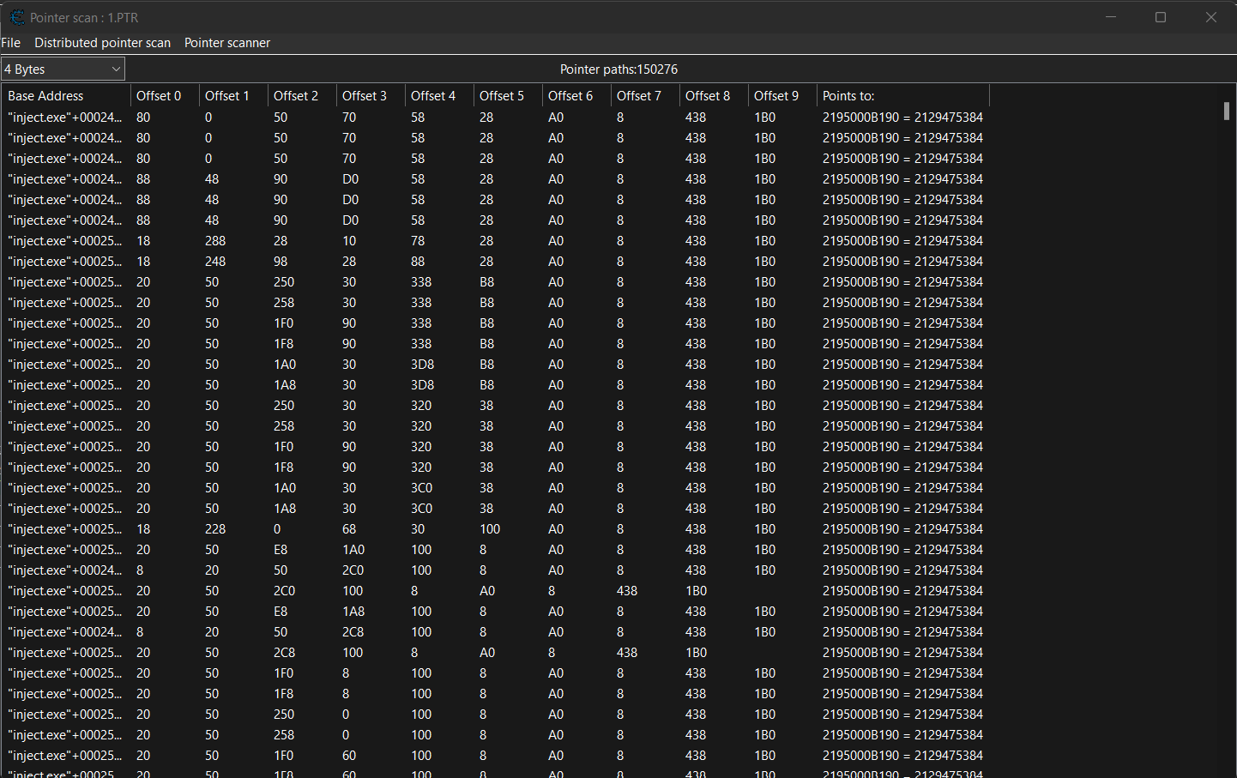
Task: Click Offset 2 value 98 cell
Action: click(x=281, y=262)
